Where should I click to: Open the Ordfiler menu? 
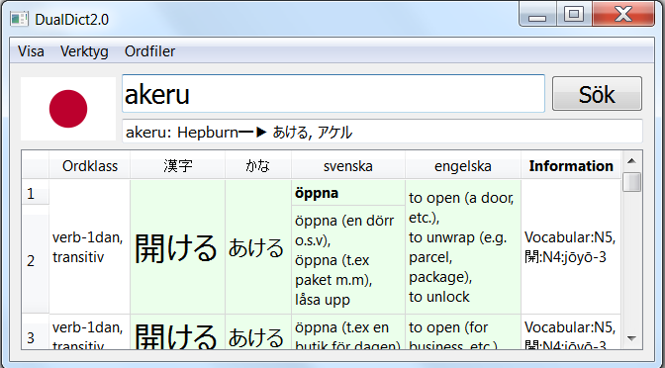(149, 51)
